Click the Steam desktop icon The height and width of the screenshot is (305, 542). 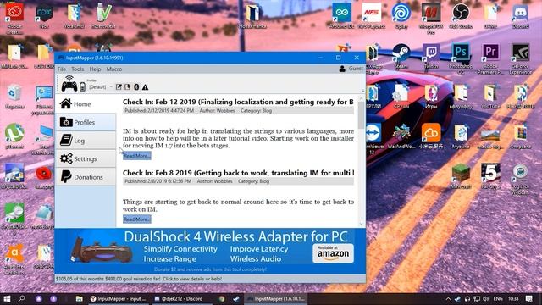[401, 55]
